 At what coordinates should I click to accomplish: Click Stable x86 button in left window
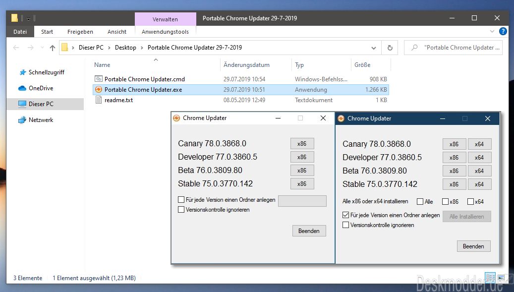coord(302,184)
